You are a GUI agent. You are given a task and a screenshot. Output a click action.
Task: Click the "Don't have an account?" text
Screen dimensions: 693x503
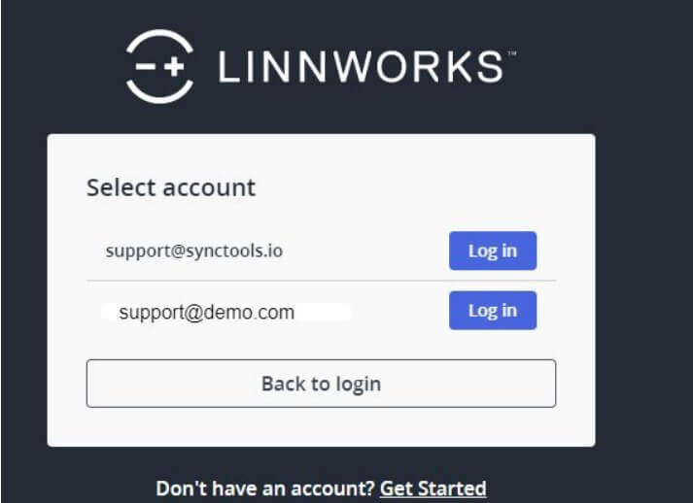click(x=265, y=488)
